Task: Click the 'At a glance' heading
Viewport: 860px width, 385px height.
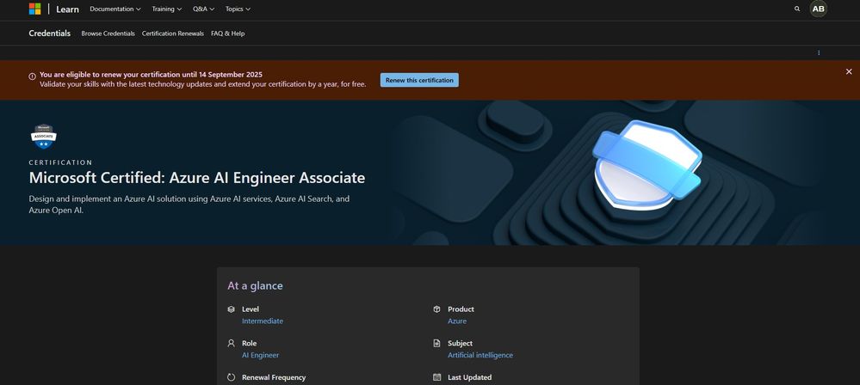Action: (x=255, y=286)
